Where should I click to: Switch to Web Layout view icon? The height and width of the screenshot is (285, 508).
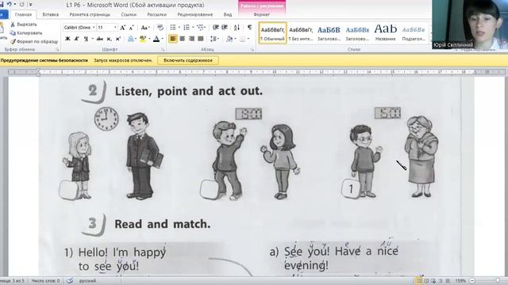(433, 281)
